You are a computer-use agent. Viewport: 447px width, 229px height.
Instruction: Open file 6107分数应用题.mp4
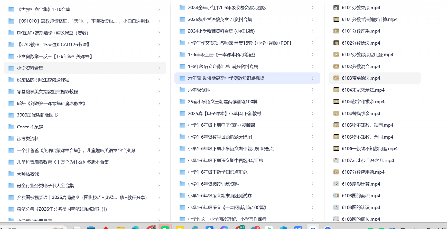363,172
